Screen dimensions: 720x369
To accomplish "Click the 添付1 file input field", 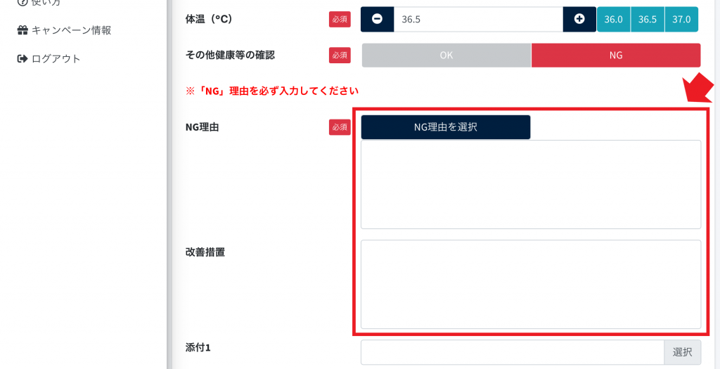I will tap(512, 352).
